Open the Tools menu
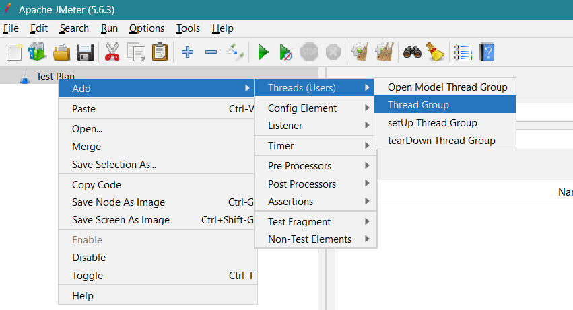 [189, 28]
